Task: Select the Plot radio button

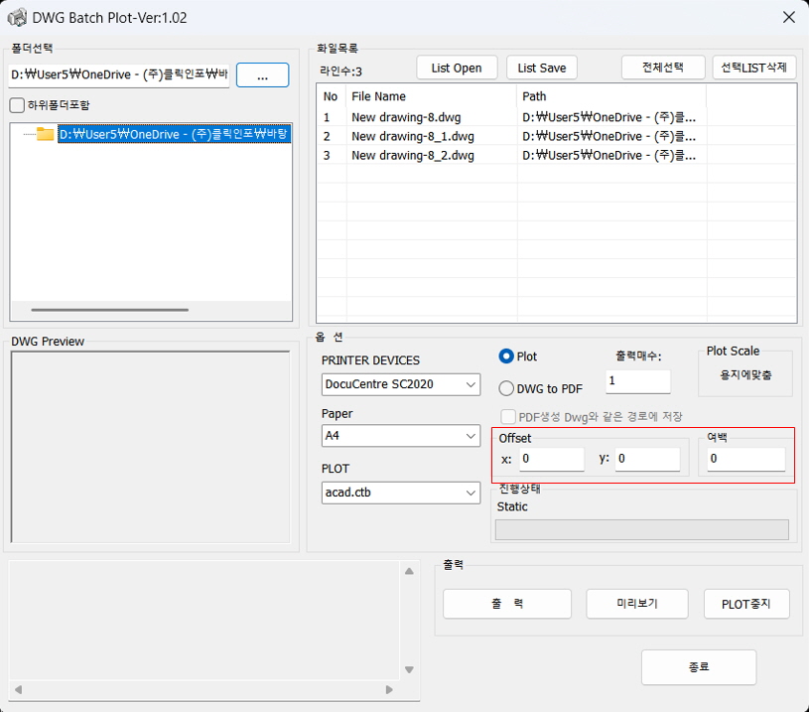Action: coord(506,356)
